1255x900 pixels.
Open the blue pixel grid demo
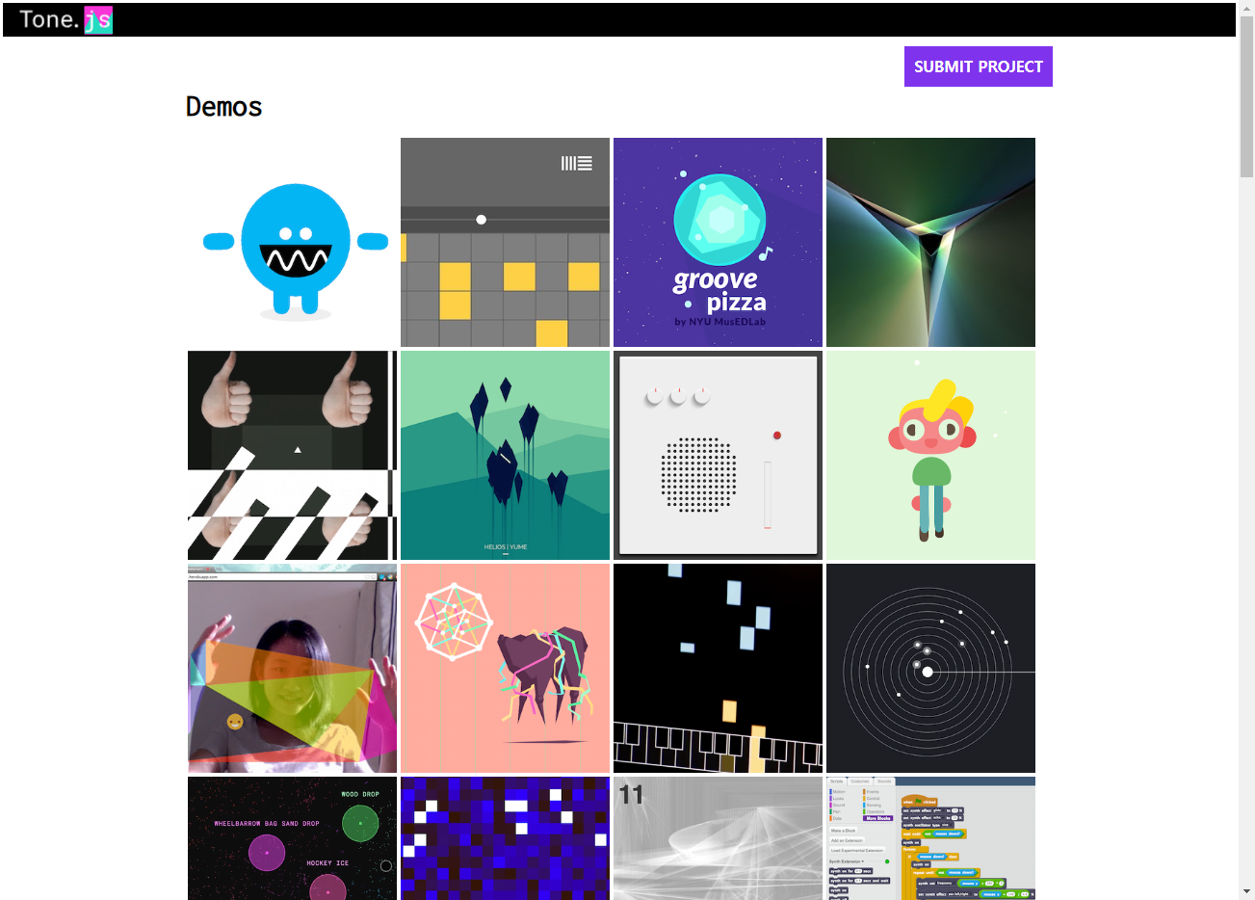[505, 838]
